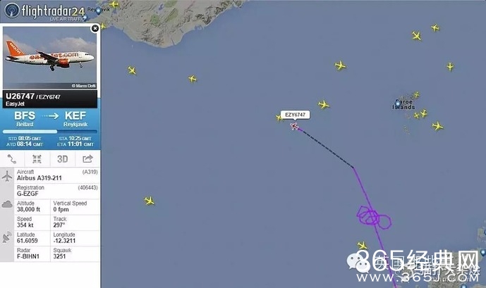Click the center-on-aircraft arrows icon

pos(37,159)
